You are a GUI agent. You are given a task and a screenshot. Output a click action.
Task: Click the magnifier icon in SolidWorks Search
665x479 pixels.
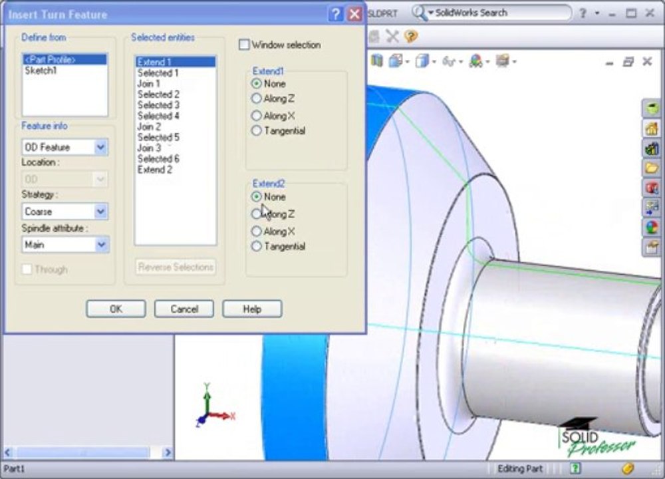418,13
